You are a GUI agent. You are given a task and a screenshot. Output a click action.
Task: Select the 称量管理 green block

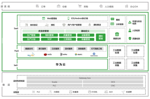86,39
